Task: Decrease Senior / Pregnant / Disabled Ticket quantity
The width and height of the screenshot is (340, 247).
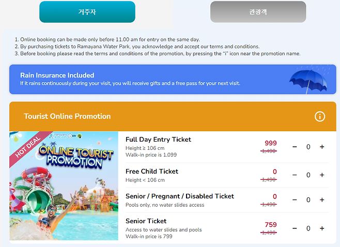Action: (295, 200)
